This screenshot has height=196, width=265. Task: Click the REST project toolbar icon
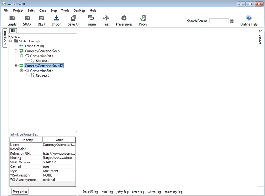(41, 19)
